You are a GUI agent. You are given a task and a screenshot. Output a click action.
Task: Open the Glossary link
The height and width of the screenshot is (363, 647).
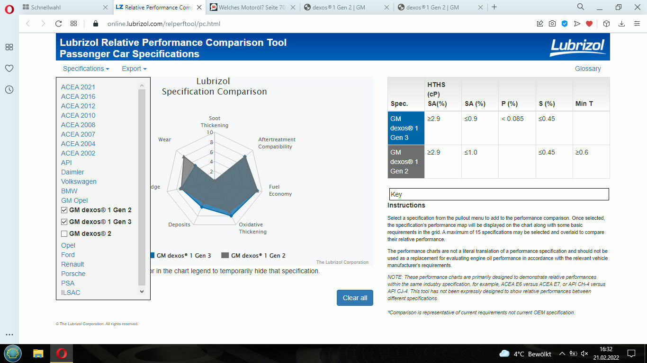587,69
